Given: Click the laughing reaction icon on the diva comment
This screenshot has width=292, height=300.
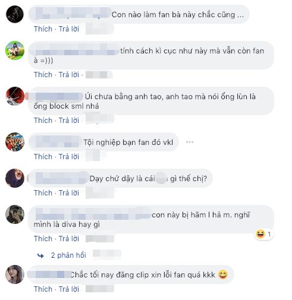Looking at the screenshot, I should [260, 234].
